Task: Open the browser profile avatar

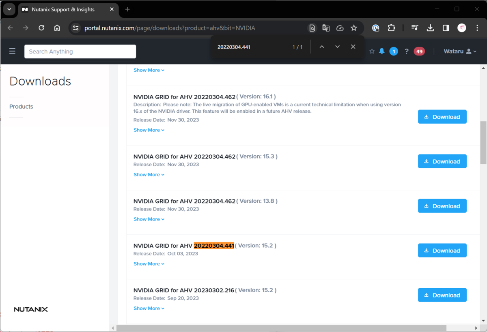Action: tap(462, 28)
